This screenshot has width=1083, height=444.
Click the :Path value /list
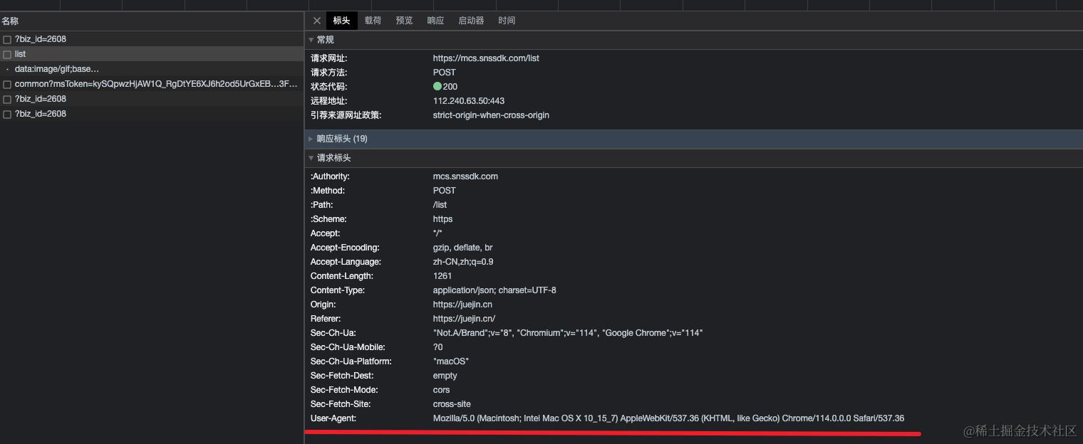coord(440,205)
